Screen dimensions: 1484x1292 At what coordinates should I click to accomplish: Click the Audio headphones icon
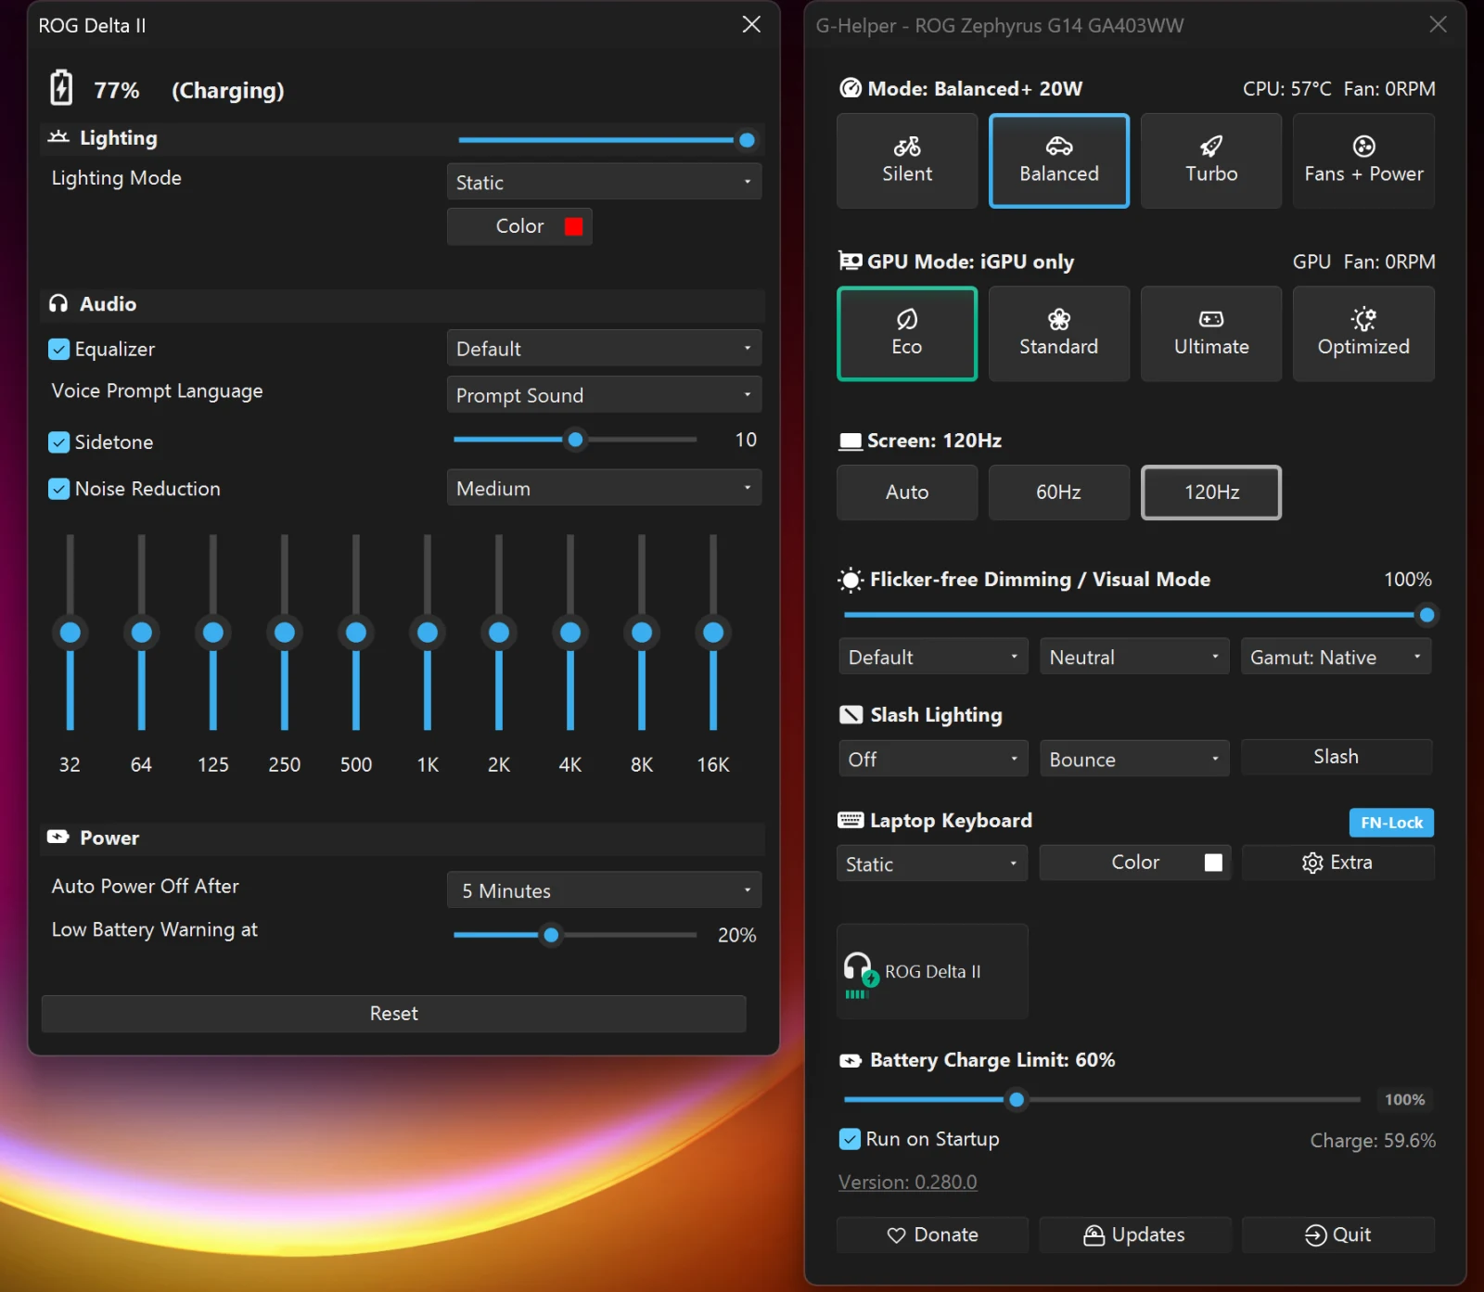[58, 303]
